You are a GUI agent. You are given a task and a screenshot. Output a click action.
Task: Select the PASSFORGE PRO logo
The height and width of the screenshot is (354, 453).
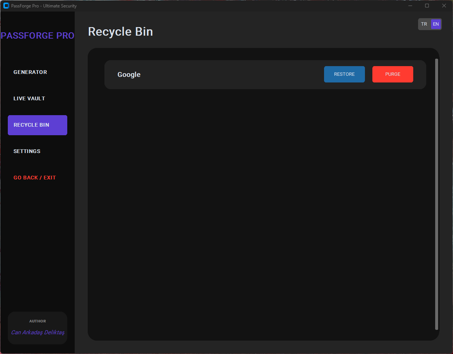(x=37, y=35)
